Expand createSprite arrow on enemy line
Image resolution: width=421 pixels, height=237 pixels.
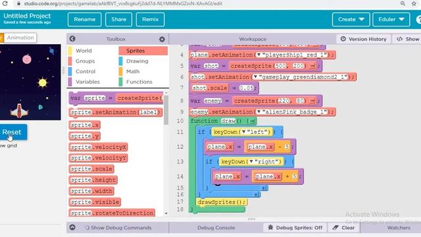312,101
